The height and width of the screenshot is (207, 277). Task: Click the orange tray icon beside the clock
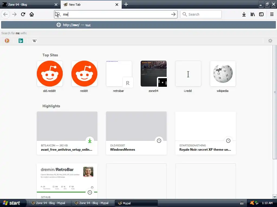point(252,203)
